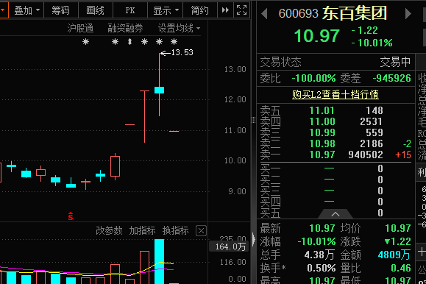This screenshot has height=284, width=426.
Task: Click the 东百集团 stock name
Action: pyautogui.click(x=355, y=13)
